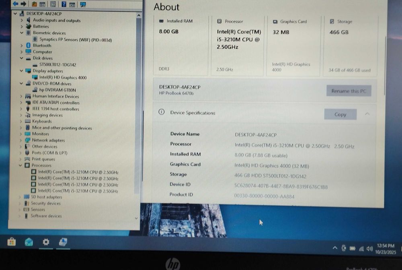Click the Batteries category icon

pos(29,26)
